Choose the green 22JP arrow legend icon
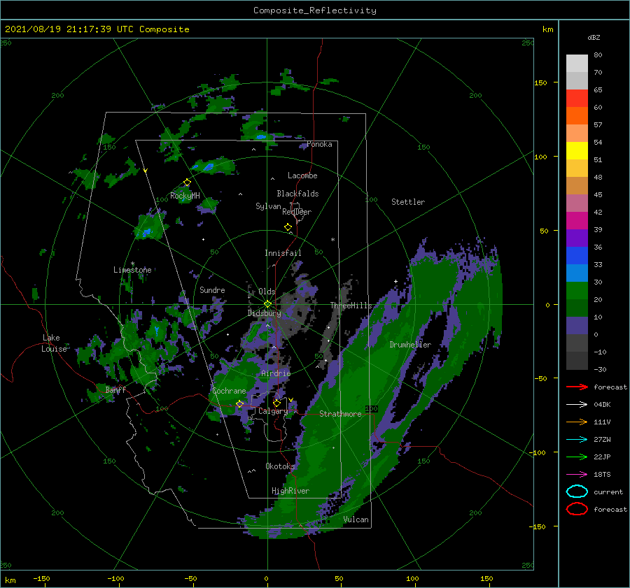This screenshot has width=630, height=588. click(577, 457)
